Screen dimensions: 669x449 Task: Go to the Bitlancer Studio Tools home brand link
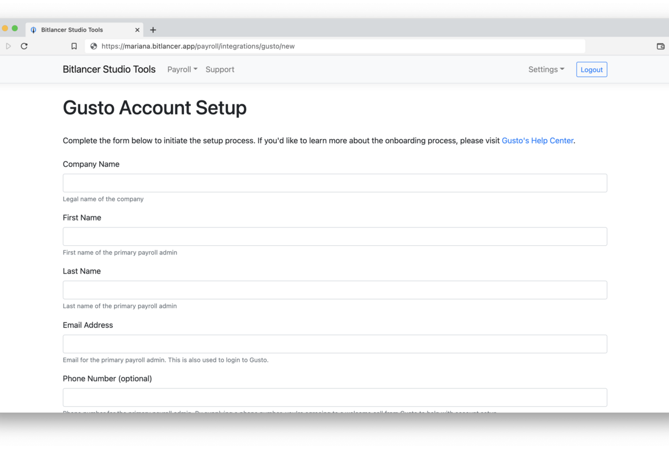109,70
